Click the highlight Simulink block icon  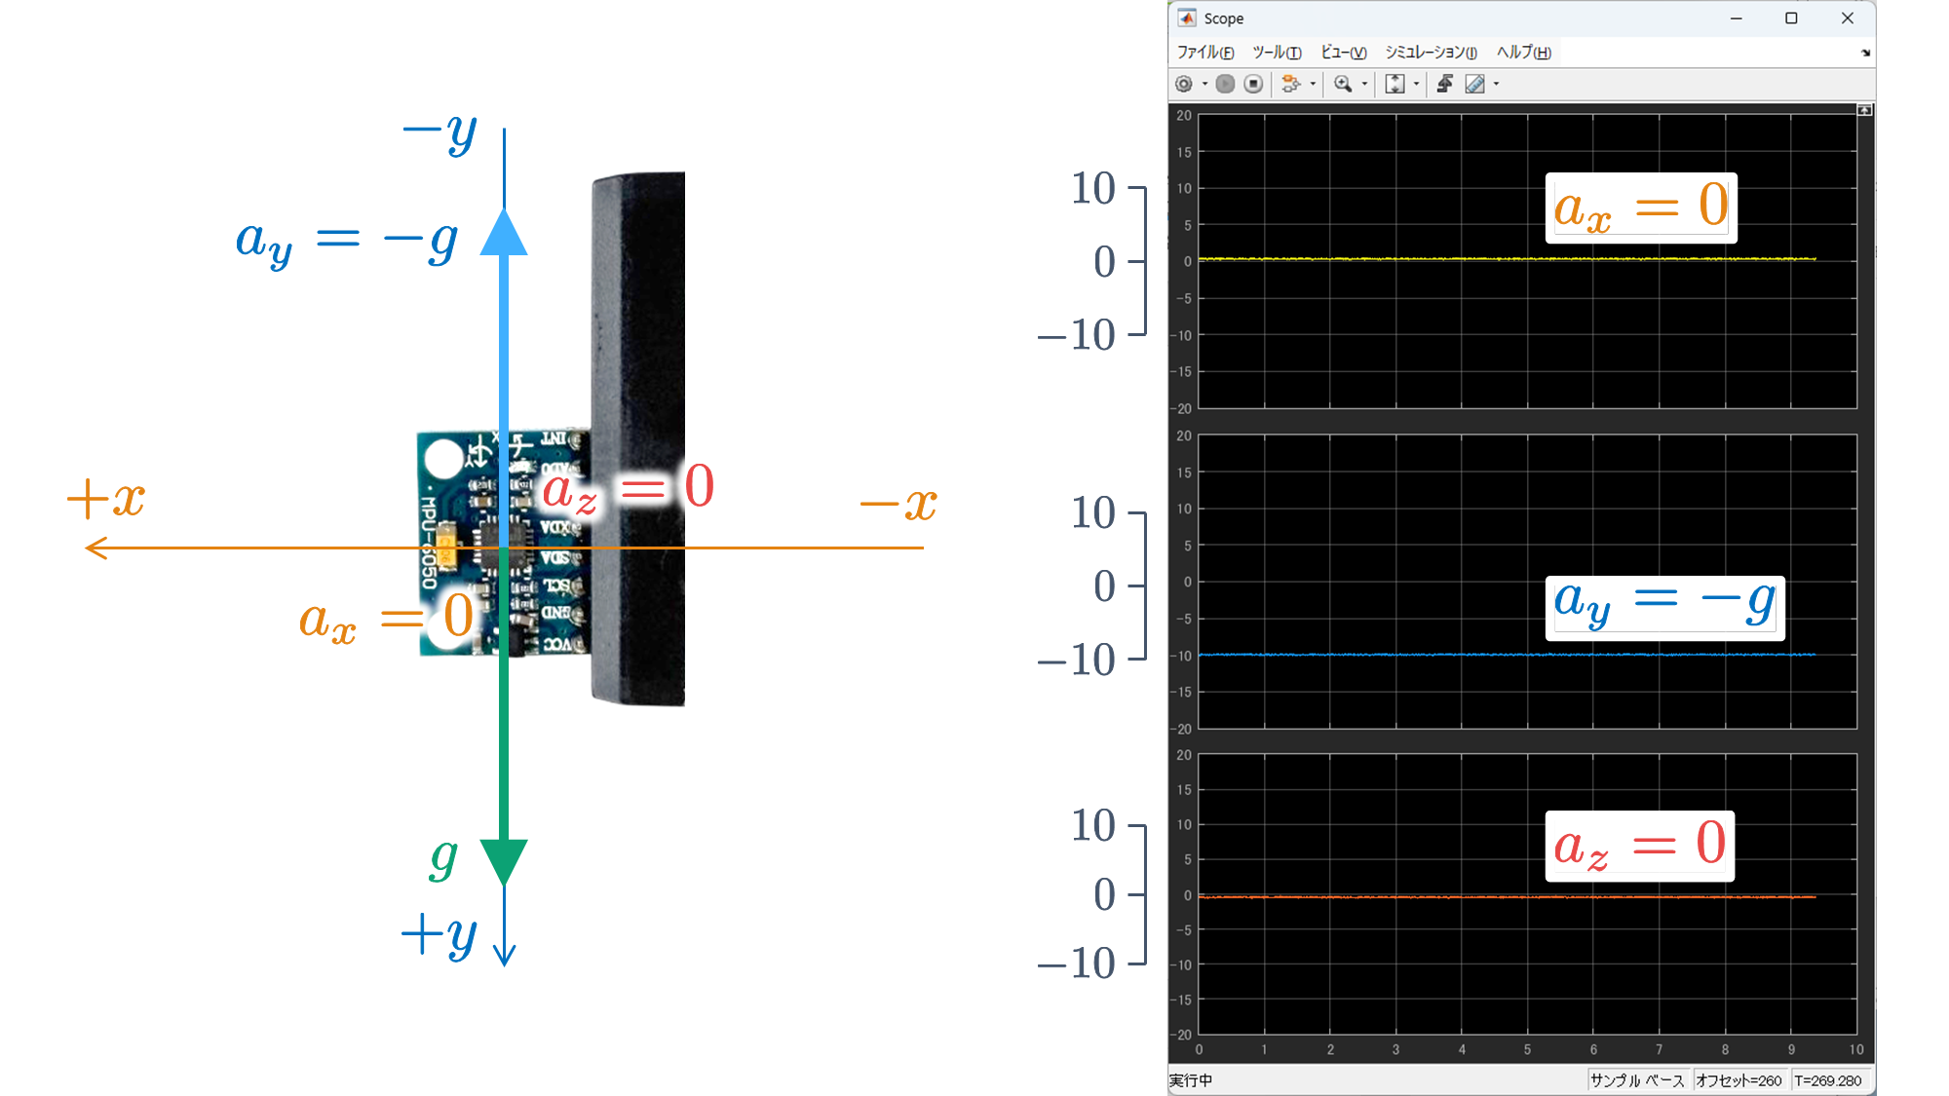tap(1290, 84)
